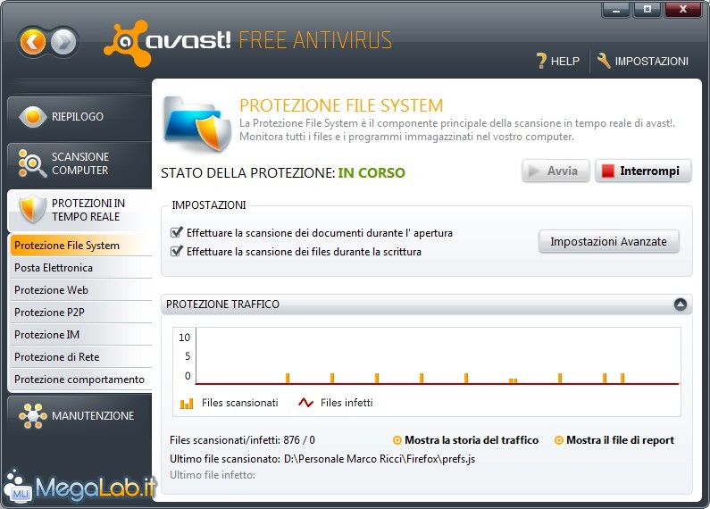This screenshot has height=509, width=710.
Task: Expand the Protezioni in Tempo Reale section
Action: click(x=79, y=210)
